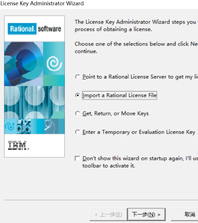Click the 'toolbar to activate it.' text
Screen dimensions: 198x223
(109, 166)
